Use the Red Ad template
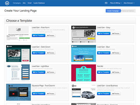The image size is (140, 105). 104,72
